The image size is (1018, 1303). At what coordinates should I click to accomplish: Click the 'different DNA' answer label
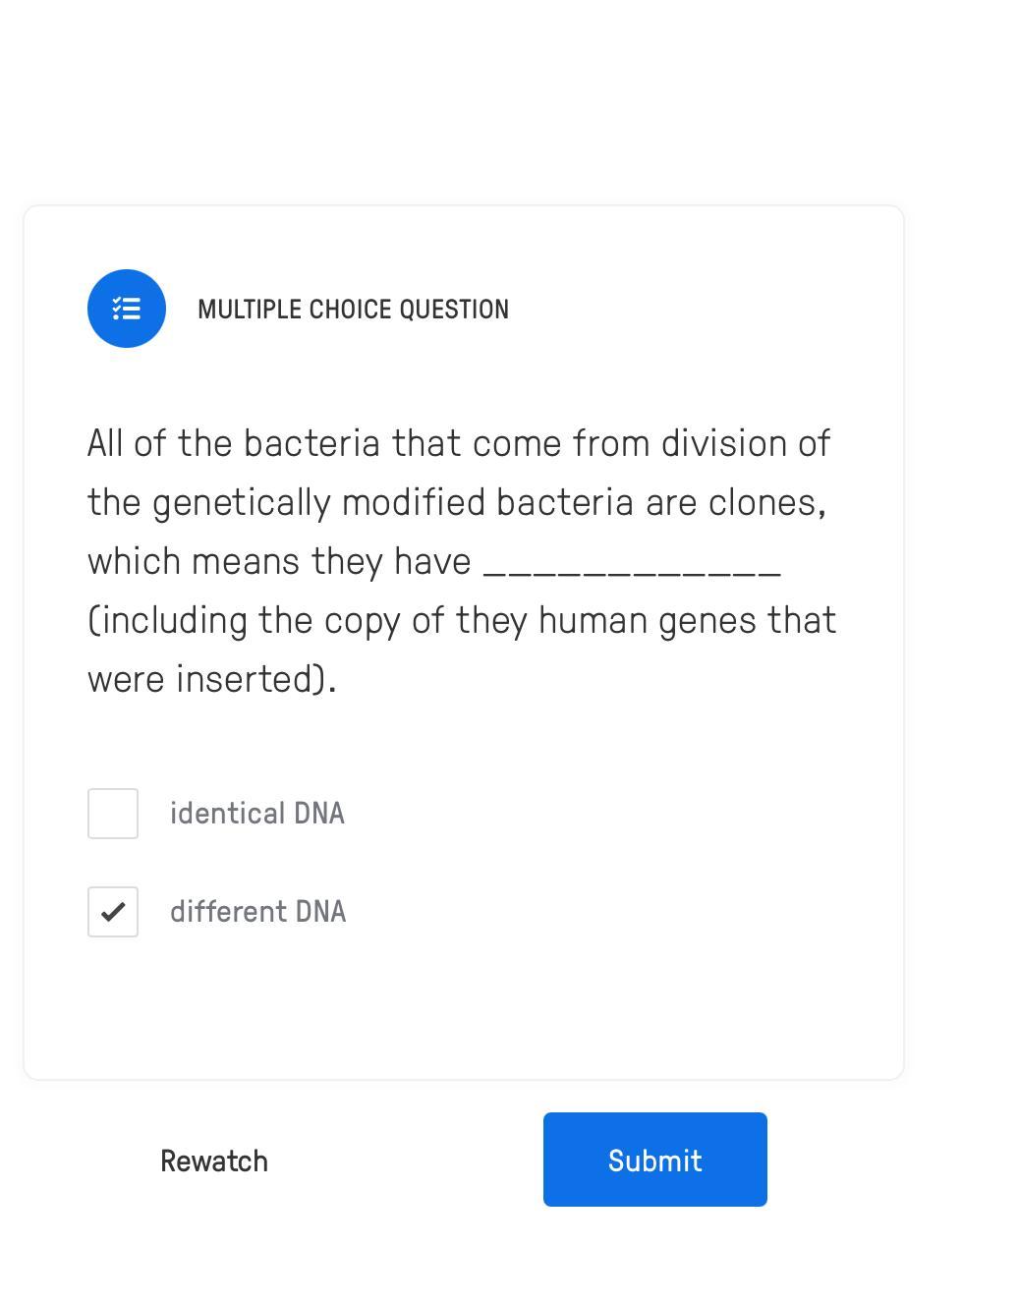pyautogui.click(x=257, y=912)
